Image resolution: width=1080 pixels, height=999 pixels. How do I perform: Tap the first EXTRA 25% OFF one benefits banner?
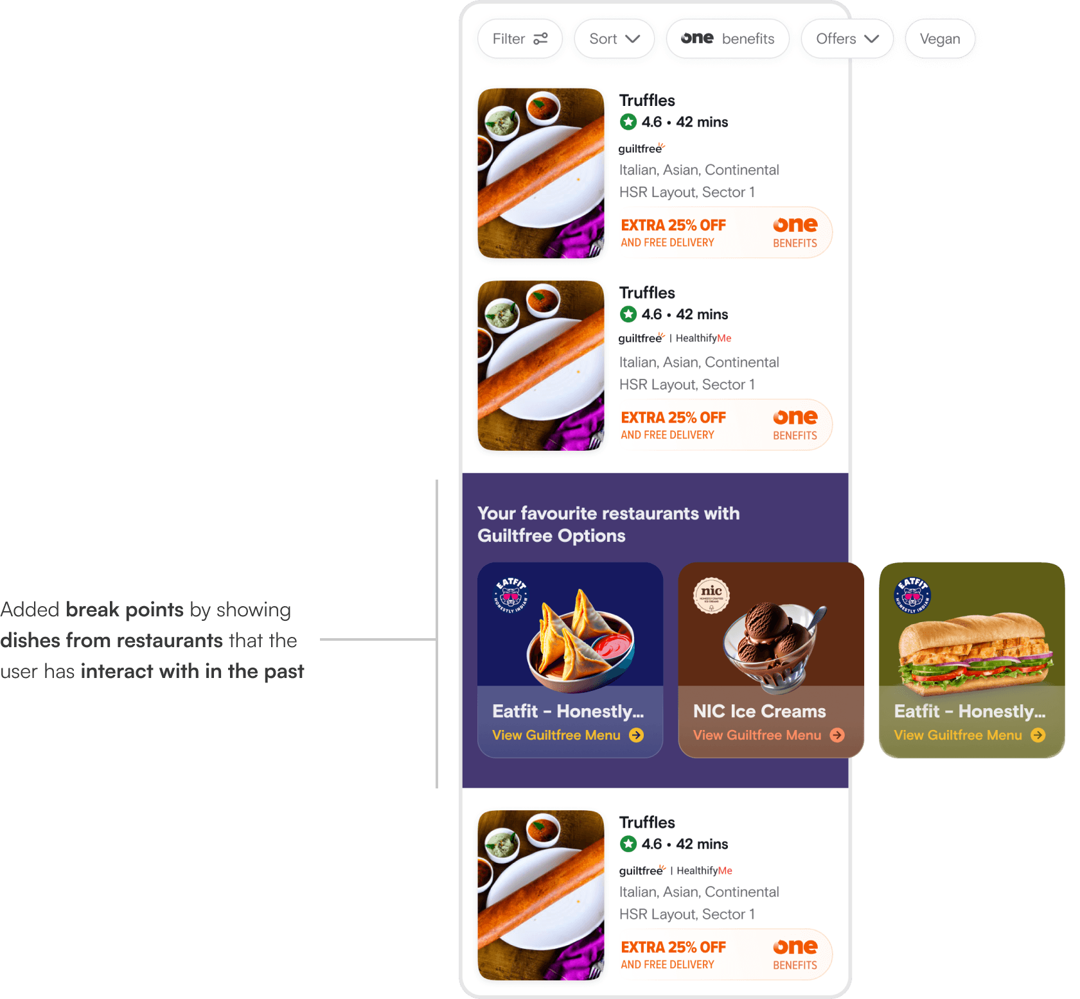point(725,232)
